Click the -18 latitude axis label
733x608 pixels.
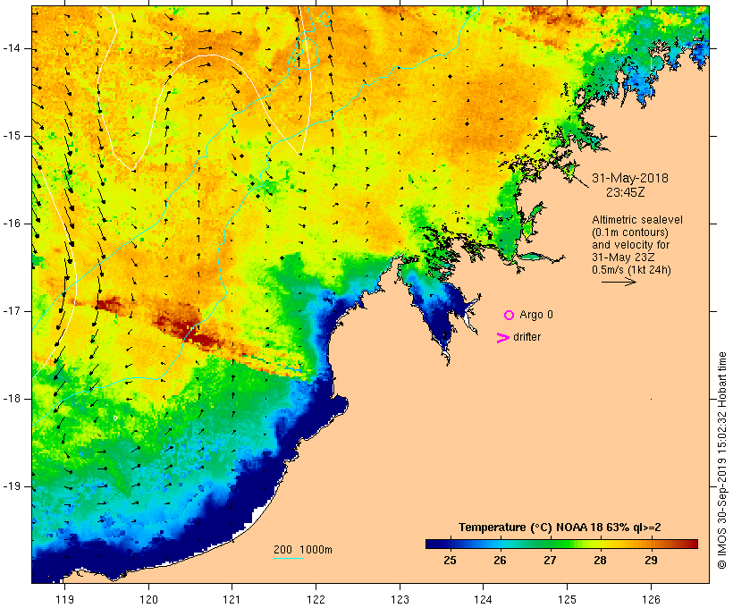click(12, 399)
